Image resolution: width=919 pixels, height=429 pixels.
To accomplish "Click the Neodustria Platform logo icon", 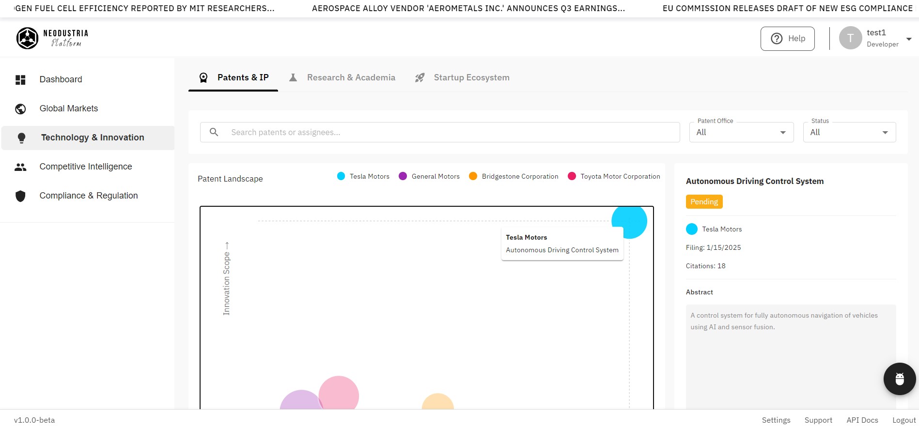I will click(27, 38).
